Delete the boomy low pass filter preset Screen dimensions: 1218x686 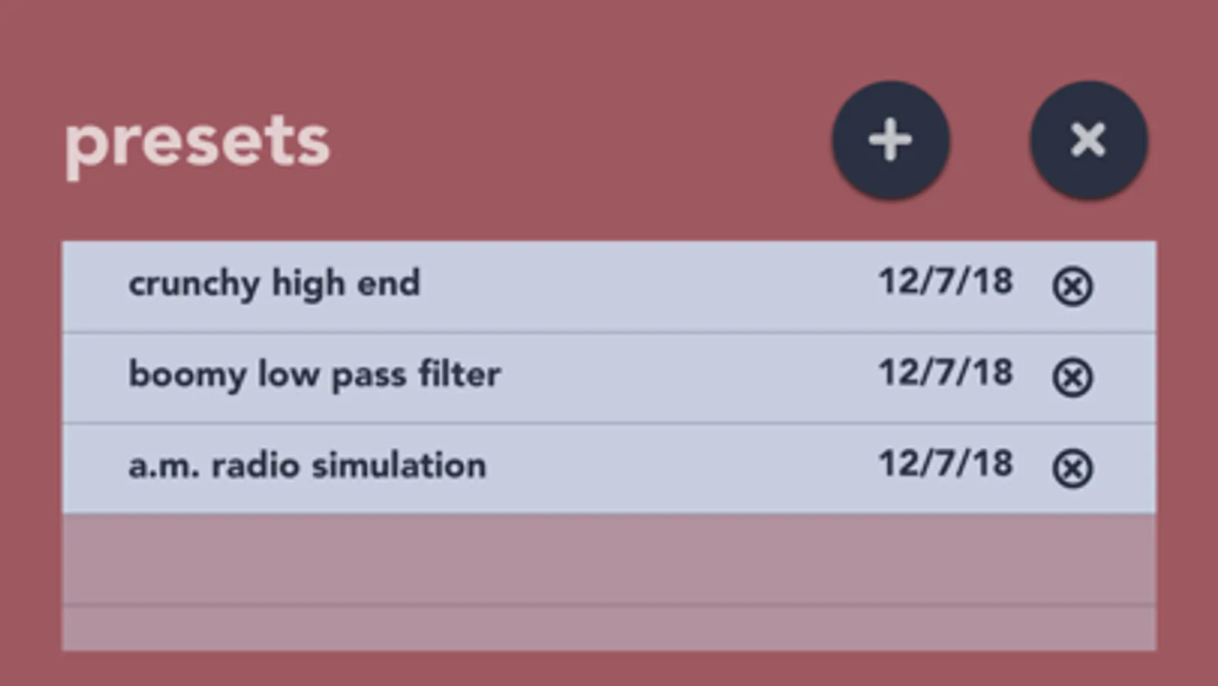point(1073,377)
